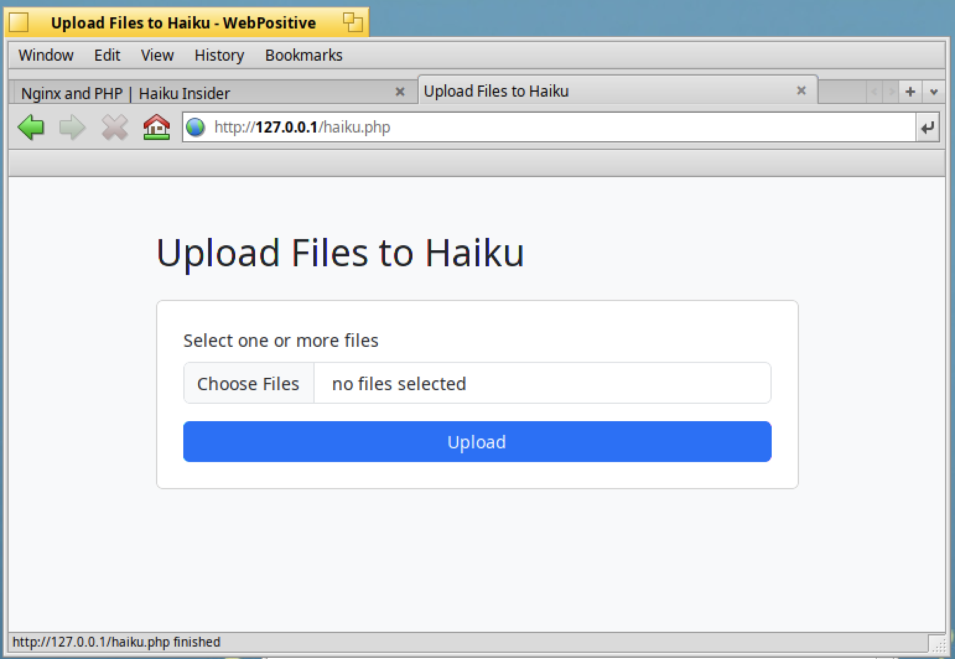Select the Upload Files to Haiku tab
The height and width of the screenshot is (659, 955).
pos(617,91)
